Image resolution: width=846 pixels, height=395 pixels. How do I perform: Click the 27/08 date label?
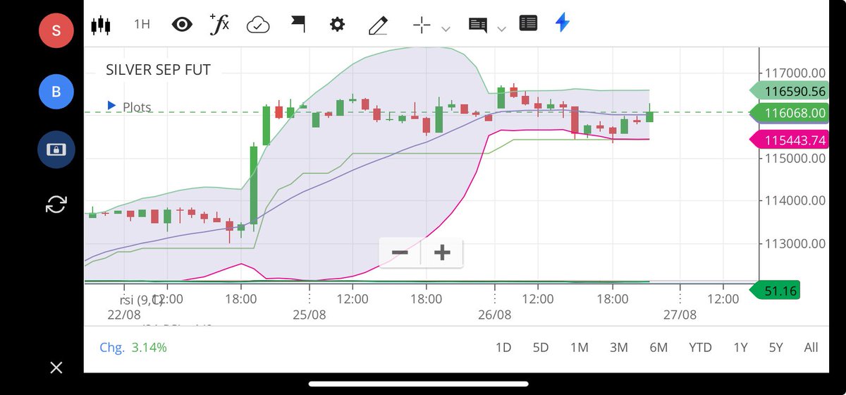(x=680, y=315)
